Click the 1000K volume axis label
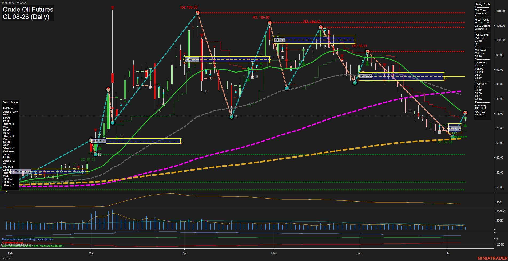 pyautogui.click(x=500, y=212)
